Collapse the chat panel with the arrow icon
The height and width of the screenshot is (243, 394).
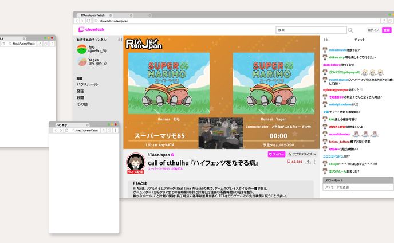[x=326, y=40]
